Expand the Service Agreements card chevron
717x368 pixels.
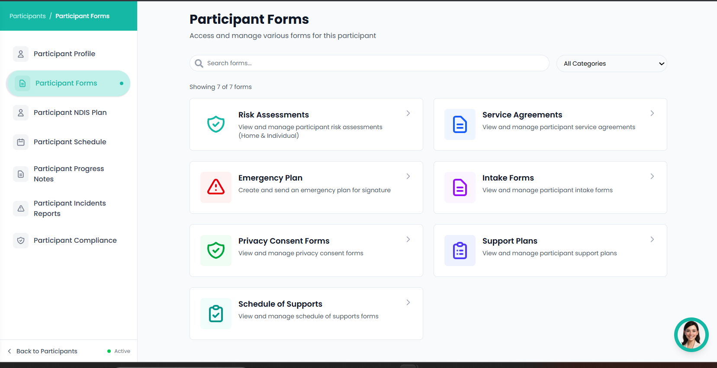click(x=652, y=113)
